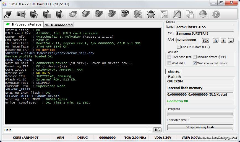The height and width of the screenshot is (142, 240).
Task: Click the UC button
Action: click(x=157, y=130)
